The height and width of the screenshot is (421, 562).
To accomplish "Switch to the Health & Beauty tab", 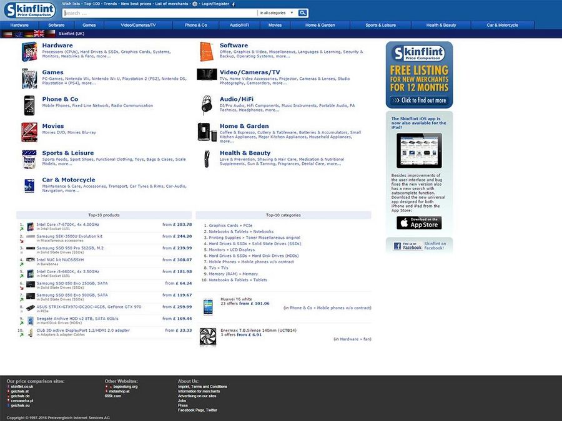I will point(441,25).
